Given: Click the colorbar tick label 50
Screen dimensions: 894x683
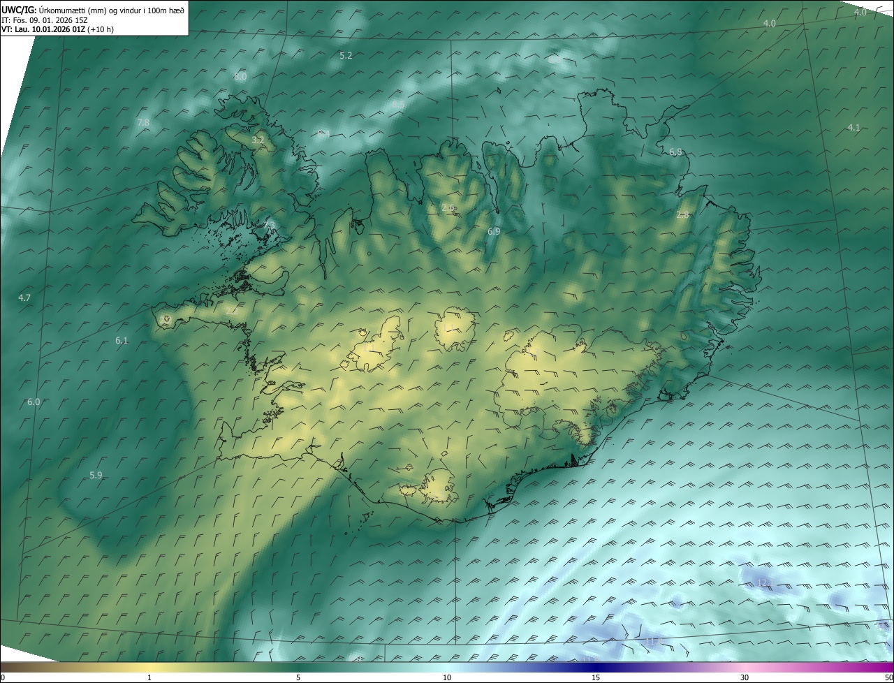Looking at the screenshot, I should click(888, 677).
